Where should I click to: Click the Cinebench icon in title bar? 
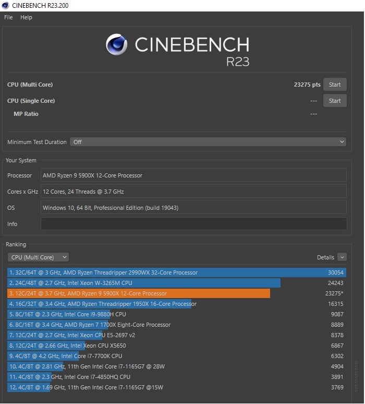click(x=5, y=5)
